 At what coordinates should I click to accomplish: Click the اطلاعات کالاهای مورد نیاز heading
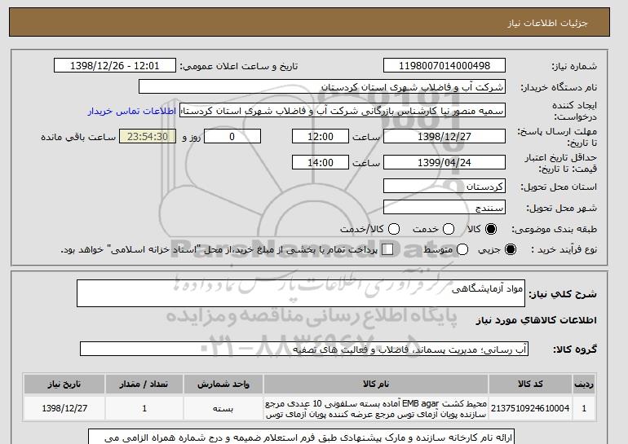pos(536,320)
